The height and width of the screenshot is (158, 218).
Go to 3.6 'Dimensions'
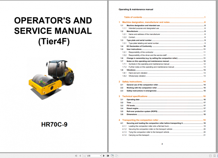(x=163, y=114)
